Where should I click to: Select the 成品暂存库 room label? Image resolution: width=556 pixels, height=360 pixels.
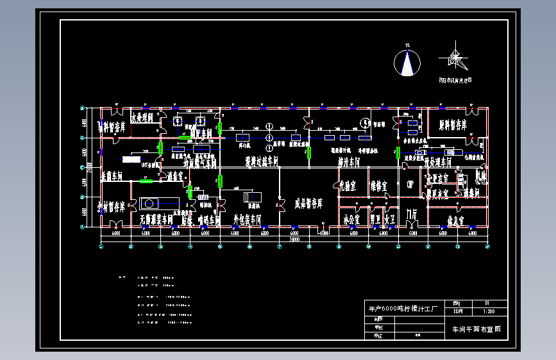pos(308,204)
